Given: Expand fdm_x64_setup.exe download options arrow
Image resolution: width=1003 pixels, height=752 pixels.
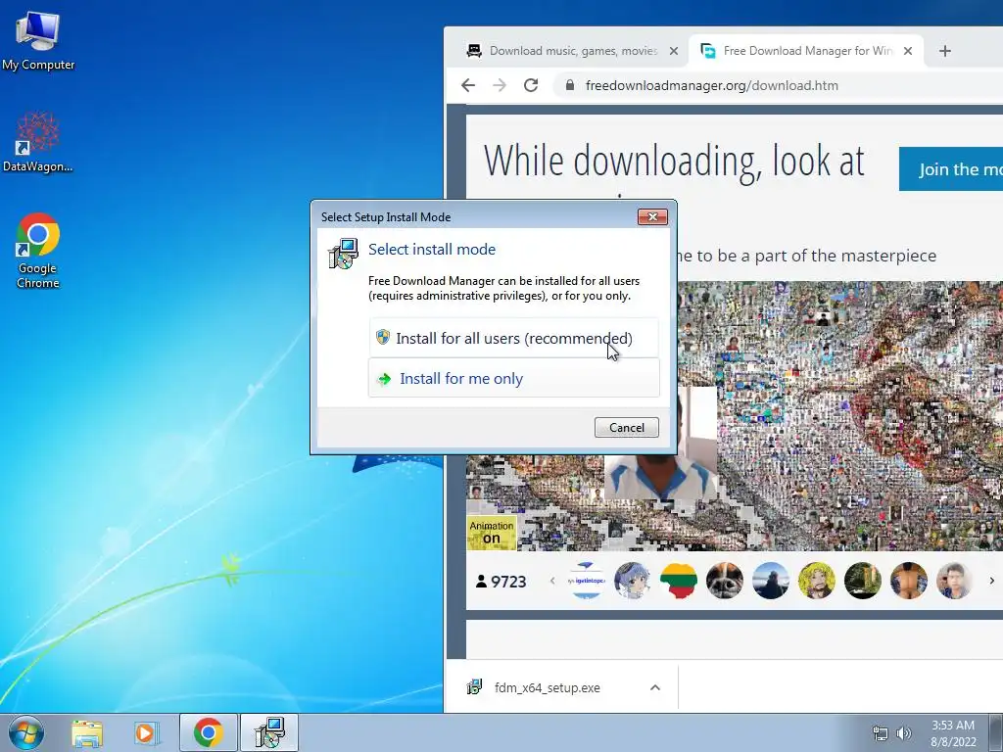Looking at the screenshot, I should coord(655,687).
